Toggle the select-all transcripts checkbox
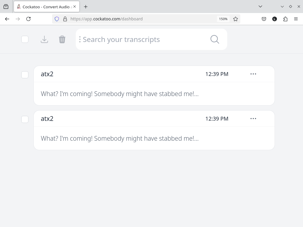The width and height of the screenshot is (303, 227). [x=25, y=39]
